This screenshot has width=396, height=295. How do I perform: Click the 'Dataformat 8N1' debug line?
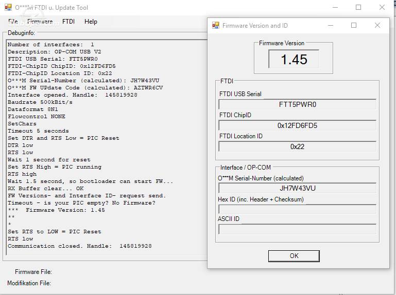[32, 109]
